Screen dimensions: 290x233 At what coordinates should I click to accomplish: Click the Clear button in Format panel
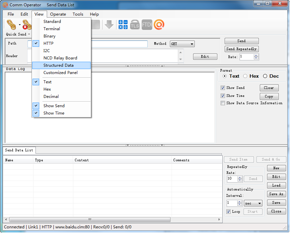[269, 88]
